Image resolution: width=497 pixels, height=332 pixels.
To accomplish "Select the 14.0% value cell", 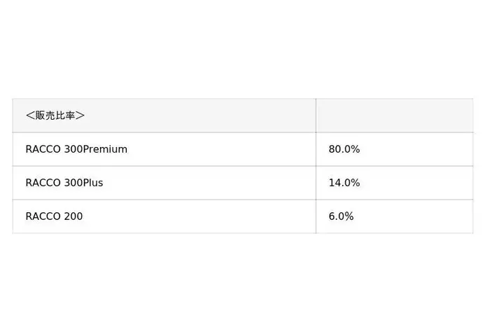I will 395,183.
